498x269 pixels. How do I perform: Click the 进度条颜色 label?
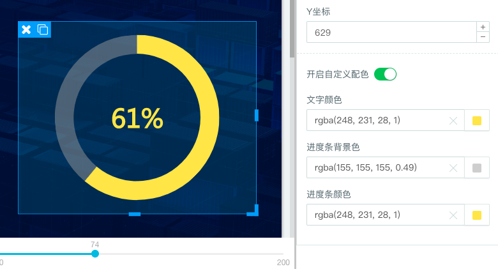[x=328, y=194]
